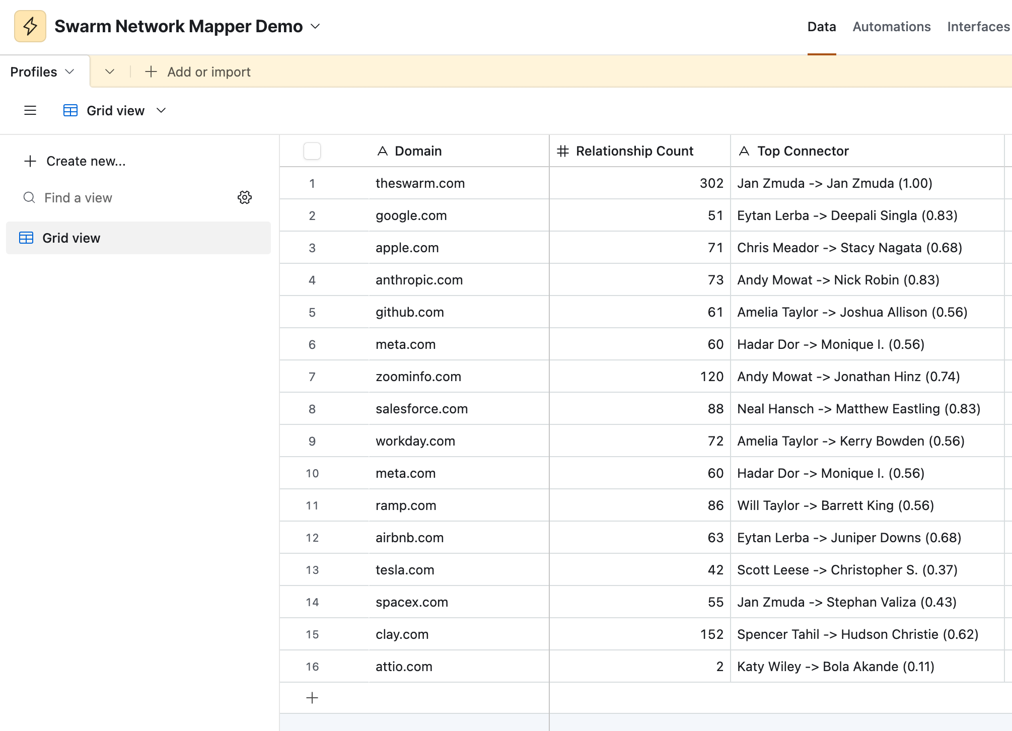
Task: Click the Grid view toolbar icon
Action: coord(70,111)
